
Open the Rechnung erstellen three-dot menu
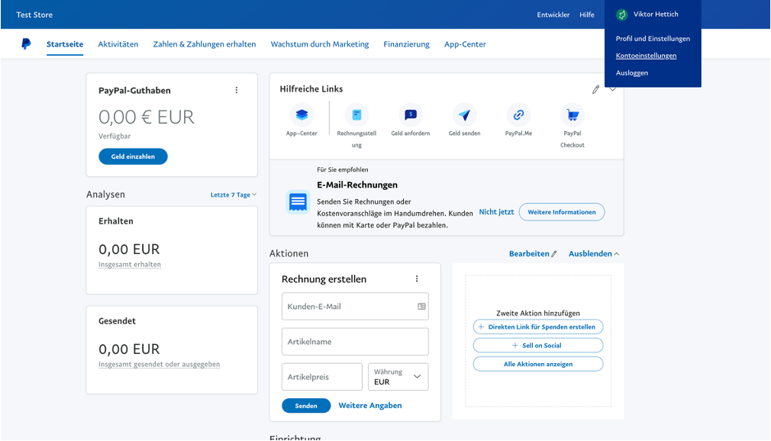417,278
